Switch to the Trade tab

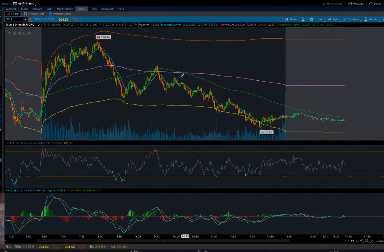click(24, 9)
